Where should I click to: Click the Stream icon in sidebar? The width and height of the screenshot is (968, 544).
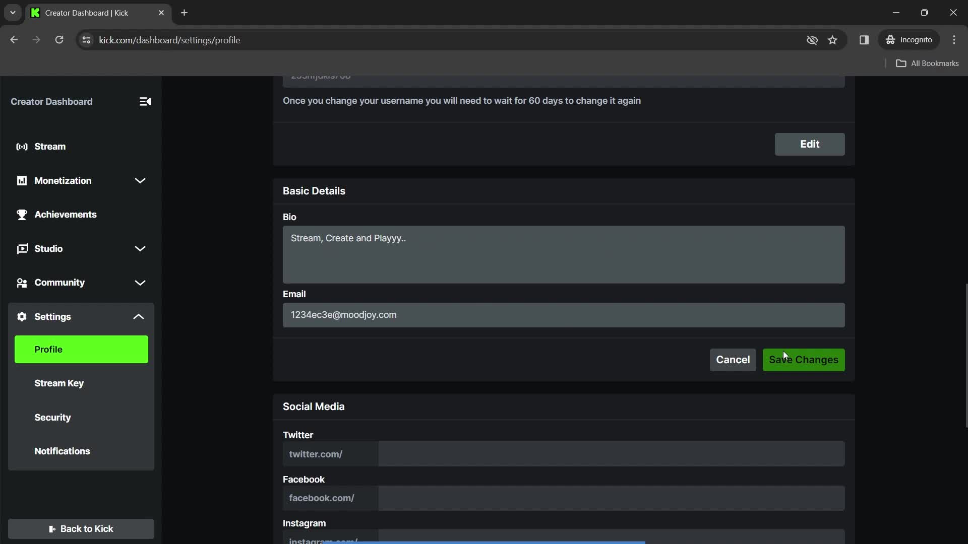point(22,146)
